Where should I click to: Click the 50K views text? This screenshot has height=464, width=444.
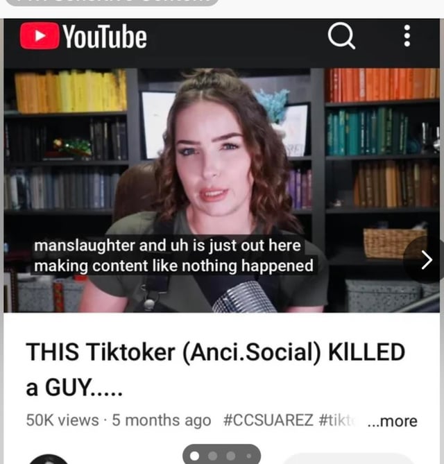coord(62,420)
